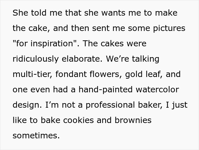The image size is (199, 150).
Task: Click the word "talking"
Action: point(144,59)
